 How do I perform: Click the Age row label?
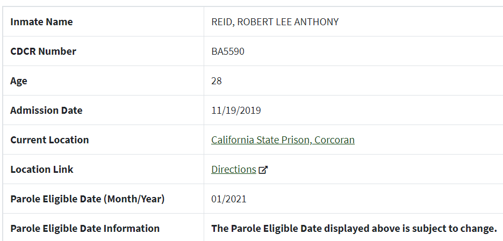coord(19,81)
